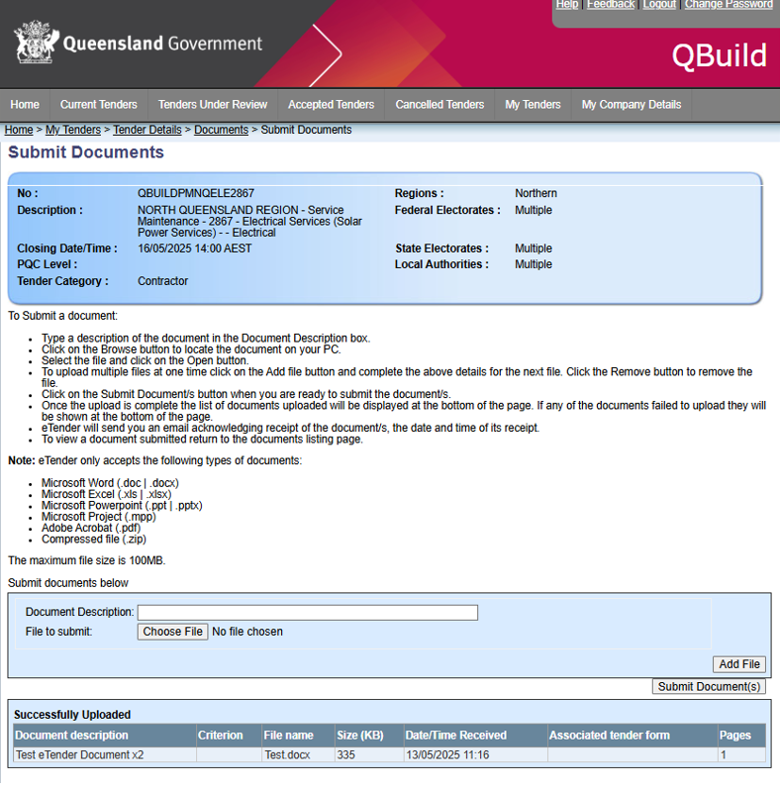Viewport: 780px width, 791px height.
Task: Open the Home navigation tab
Action: [x=25, y=104]
